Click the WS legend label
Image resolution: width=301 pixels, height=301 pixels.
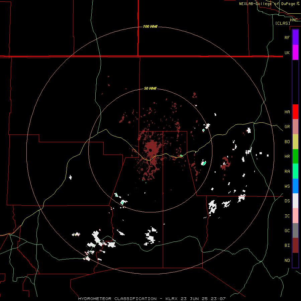(287, 186)
